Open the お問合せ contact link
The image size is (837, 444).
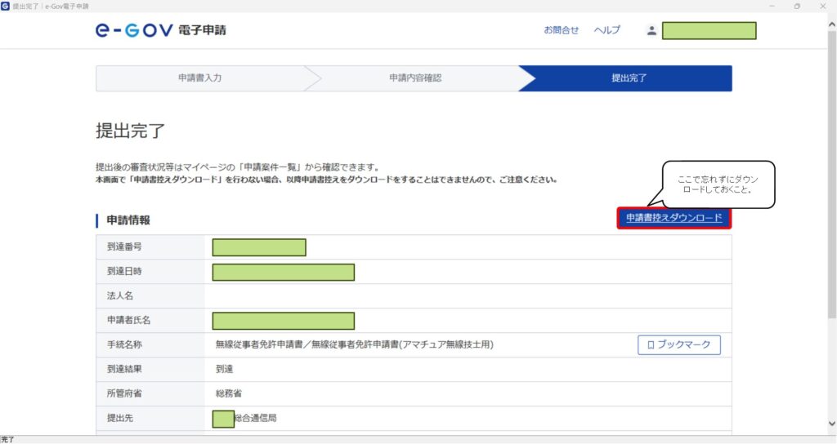pos(562,30)
